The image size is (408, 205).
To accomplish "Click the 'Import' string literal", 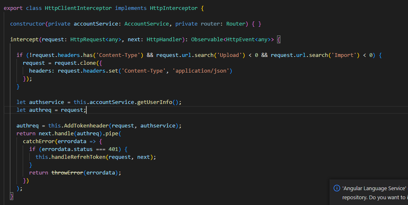I will (344, 55).
